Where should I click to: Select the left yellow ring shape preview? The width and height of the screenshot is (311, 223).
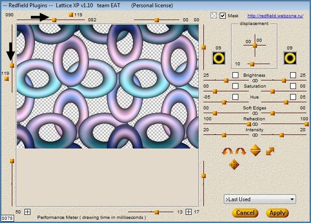pyautogui.click(x=219, y=58)
